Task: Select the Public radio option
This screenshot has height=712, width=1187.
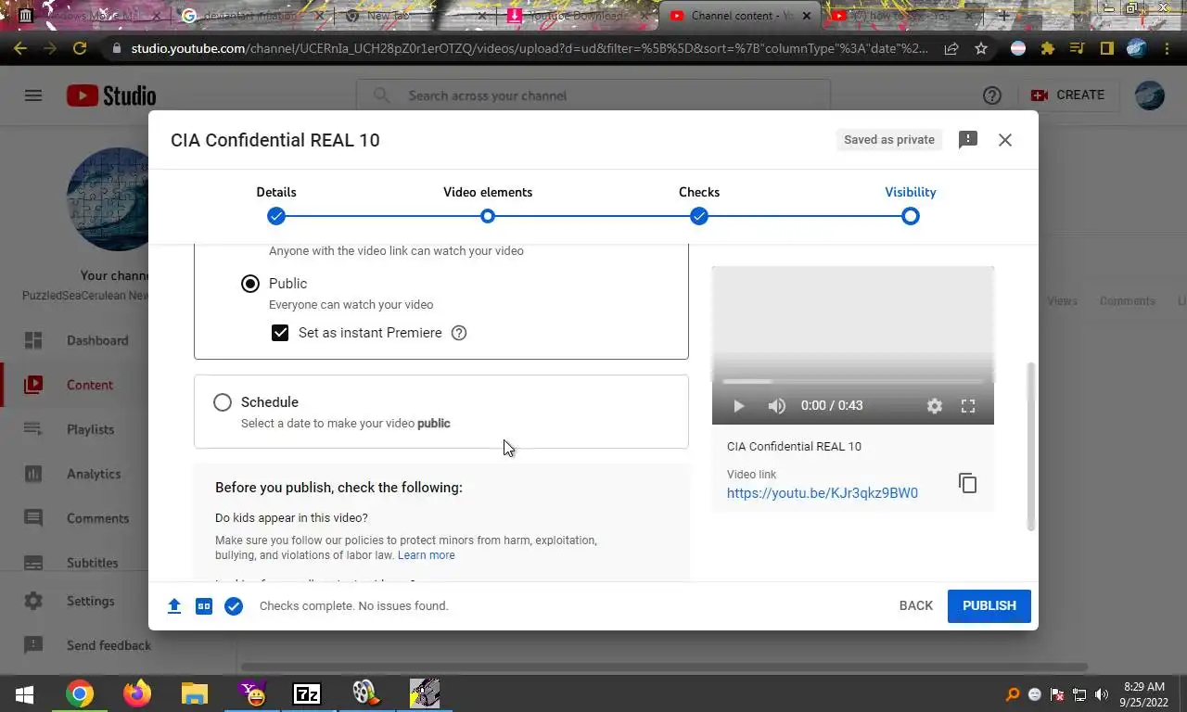Action: coord(250,284)
